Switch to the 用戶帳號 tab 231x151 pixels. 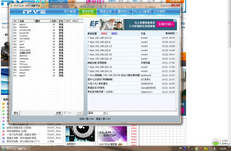coord(70,12)
